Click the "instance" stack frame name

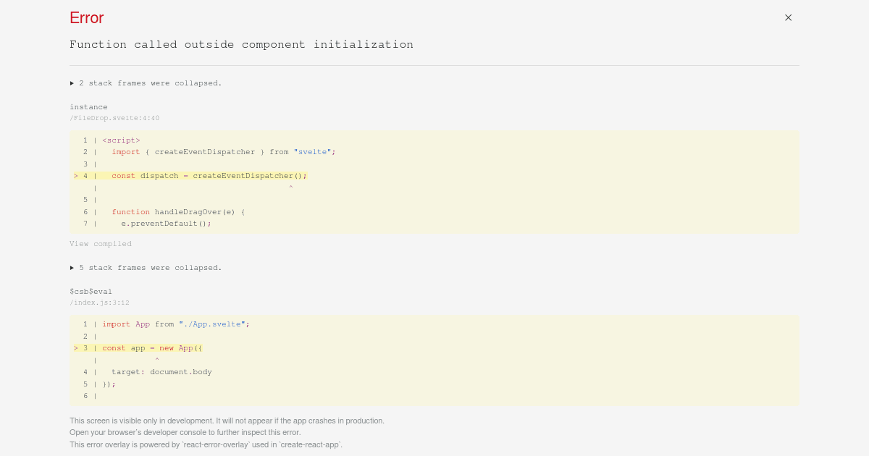(88, 106)
